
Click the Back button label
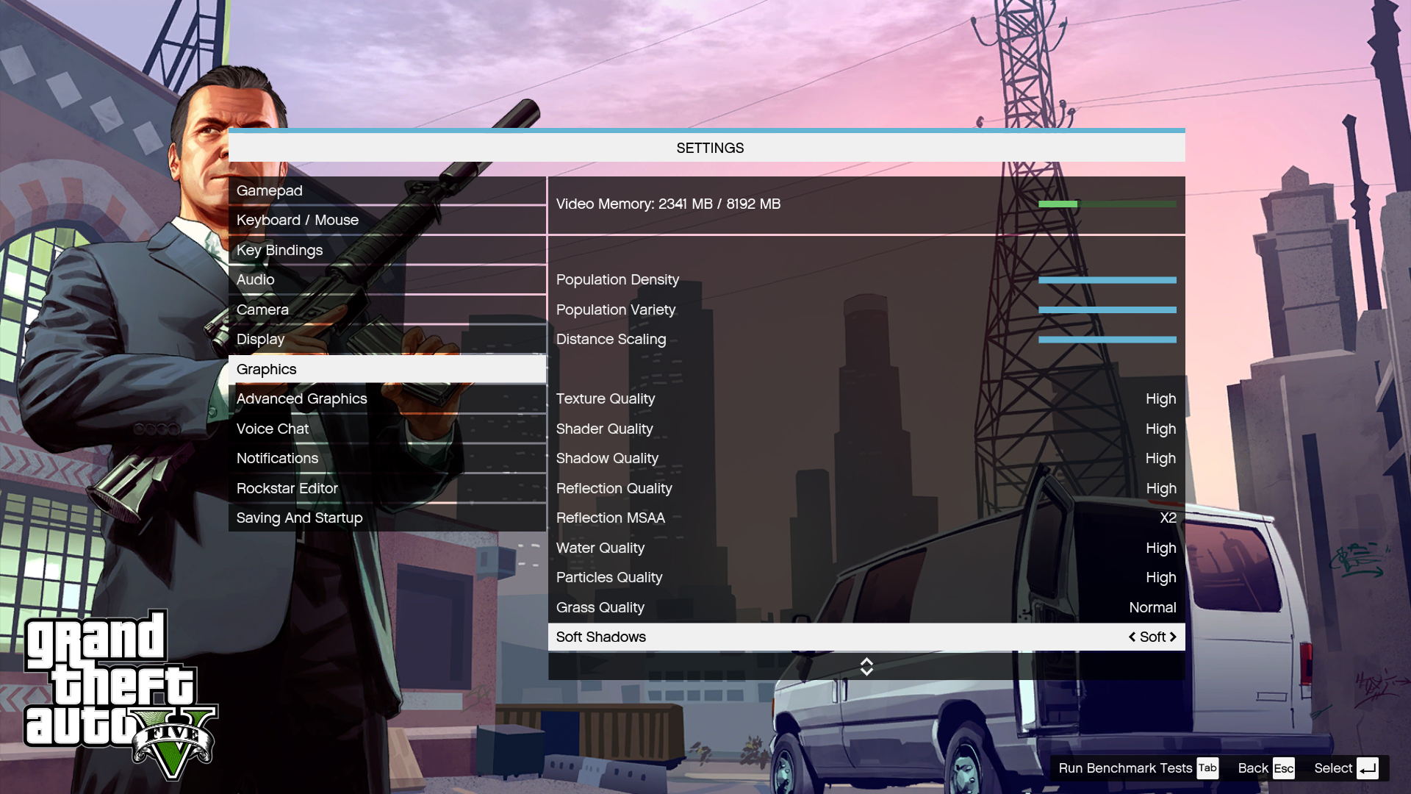[x=1252, y=768]
